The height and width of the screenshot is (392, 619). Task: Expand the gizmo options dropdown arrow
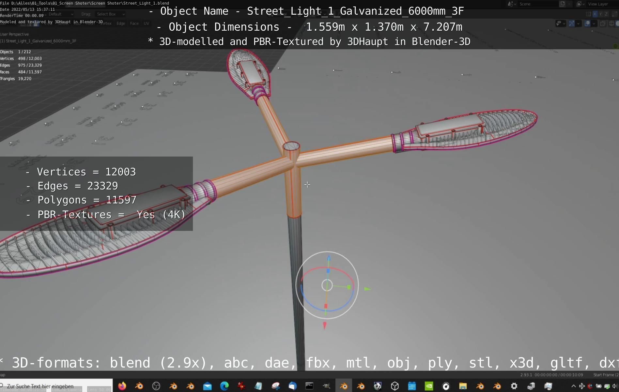coord(578,23)
